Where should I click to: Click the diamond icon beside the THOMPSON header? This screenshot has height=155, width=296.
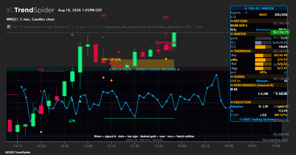(x=232, y=51)
